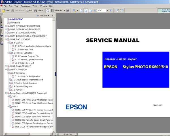Switch to the Pages side tab
Image resolution: width=170 pixels, height=136 pixels.
coord(2,41)
